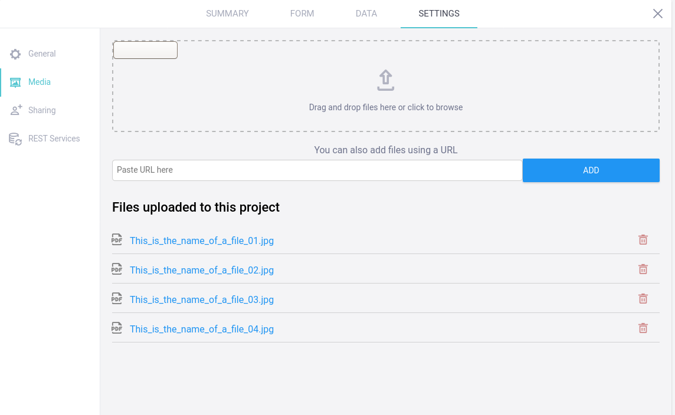Screen dimensions: 675x415
Task: Select the Media sidebar icon
Action: point(15,82)
